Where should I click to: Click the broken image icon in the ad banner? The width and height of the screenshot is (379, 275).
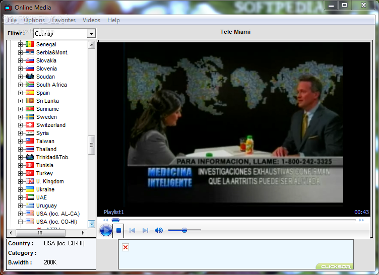pos(125,247)
